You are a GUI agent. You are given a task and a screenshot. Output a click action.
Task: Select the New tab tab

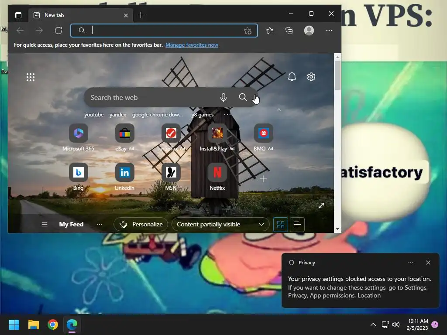(x=80, y=15)
